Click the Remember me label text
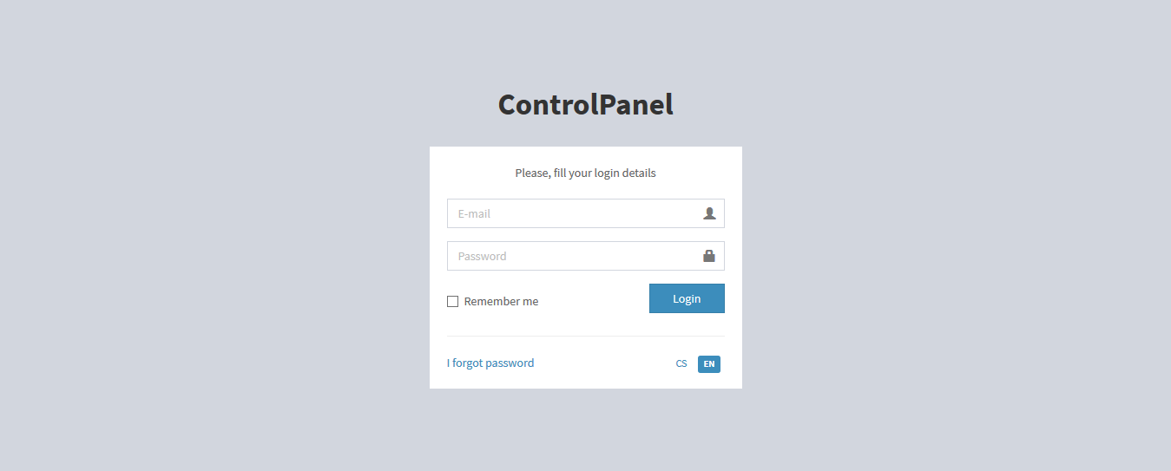 [501, 301]
